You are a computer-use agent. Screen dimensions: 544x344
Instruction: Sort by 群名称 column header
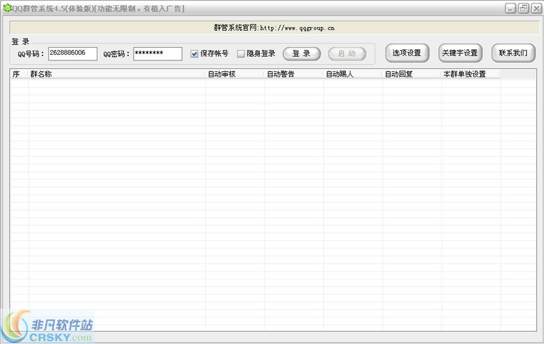pyautogui.click(x=117, y=74)
